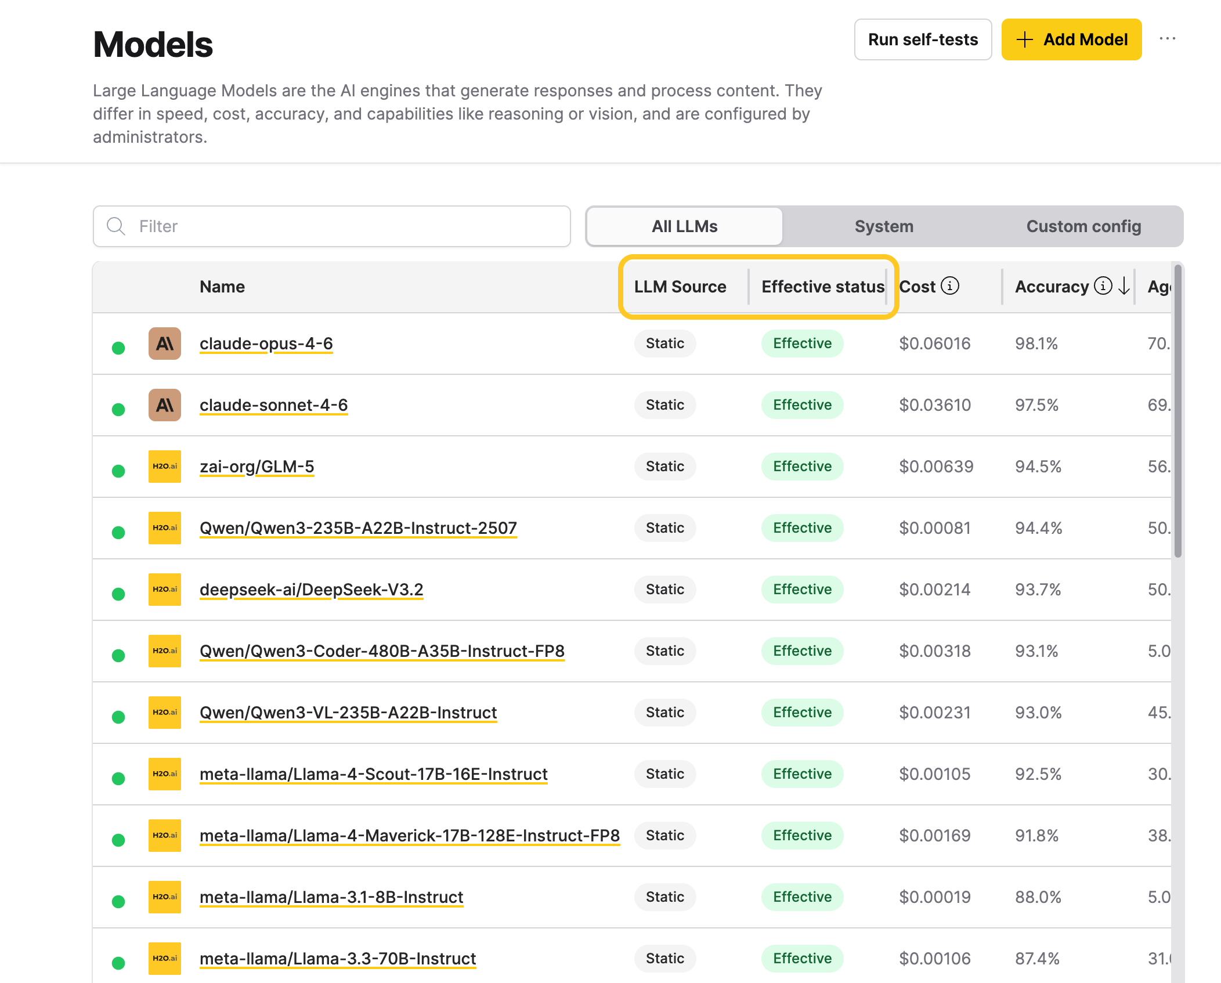This screenshot has height=983, width=1221.
Task: Click the Run self-tests button
Action: [923, 39]
